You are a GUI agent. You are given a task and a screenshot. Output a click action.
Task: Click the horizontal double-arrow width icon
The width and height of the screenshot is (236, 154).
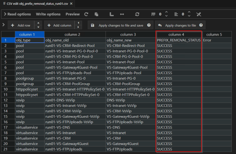122,14
